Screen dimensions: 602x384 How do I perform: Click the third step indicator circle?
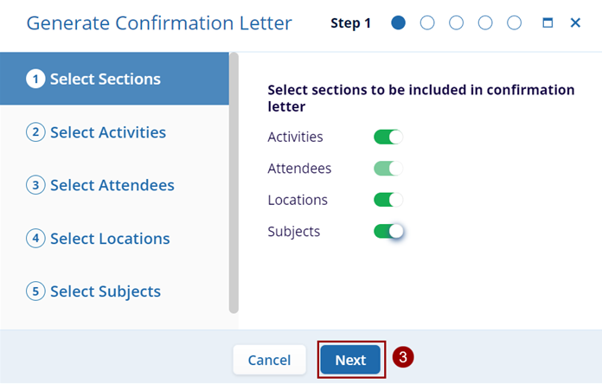[x=457, y=23]
